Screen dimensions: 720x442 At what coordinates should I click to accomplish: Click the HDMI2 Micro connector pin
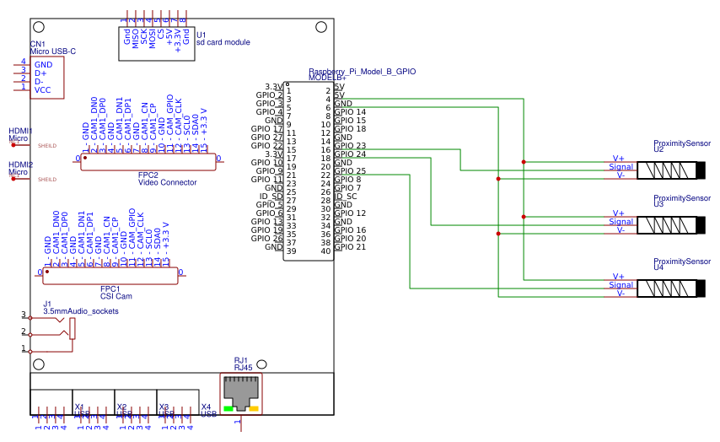13,179
